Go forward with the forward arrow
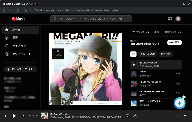The height and width of the screenshot is (122, 192). [x=13, y=10]
